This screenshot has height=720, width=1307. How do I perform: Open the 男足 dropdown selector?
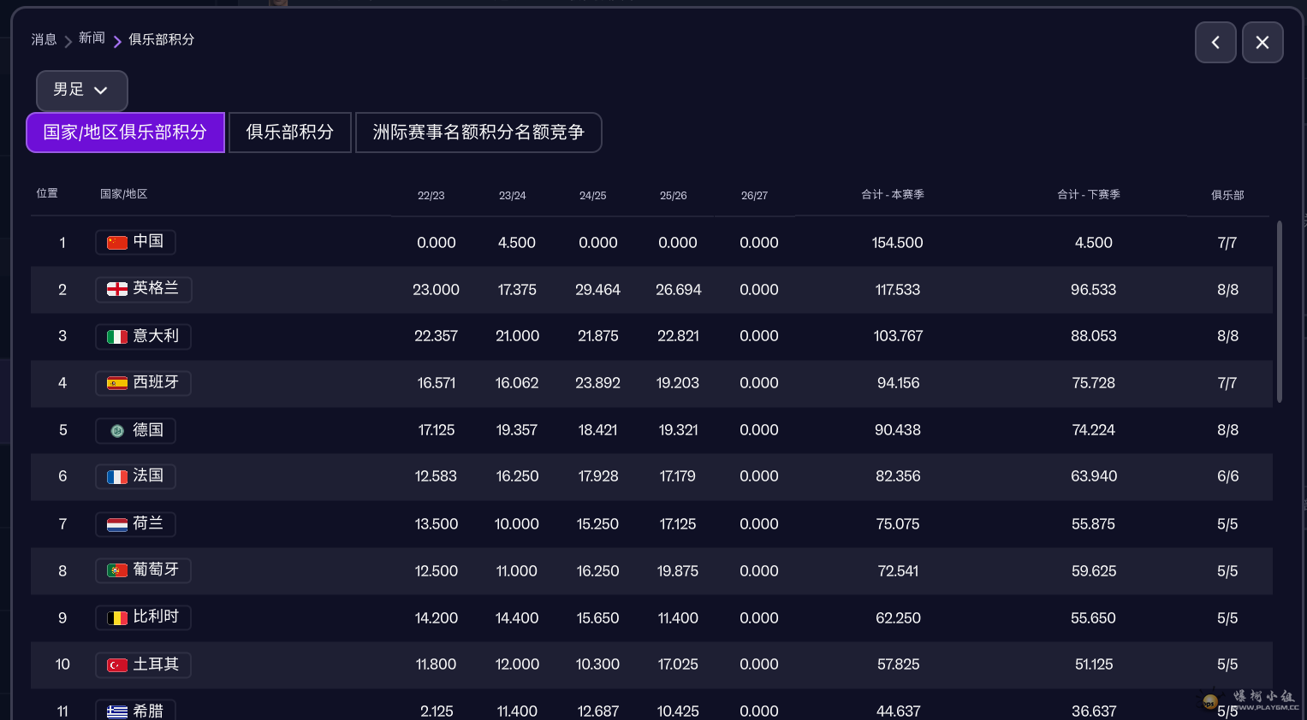coord(81,90)
